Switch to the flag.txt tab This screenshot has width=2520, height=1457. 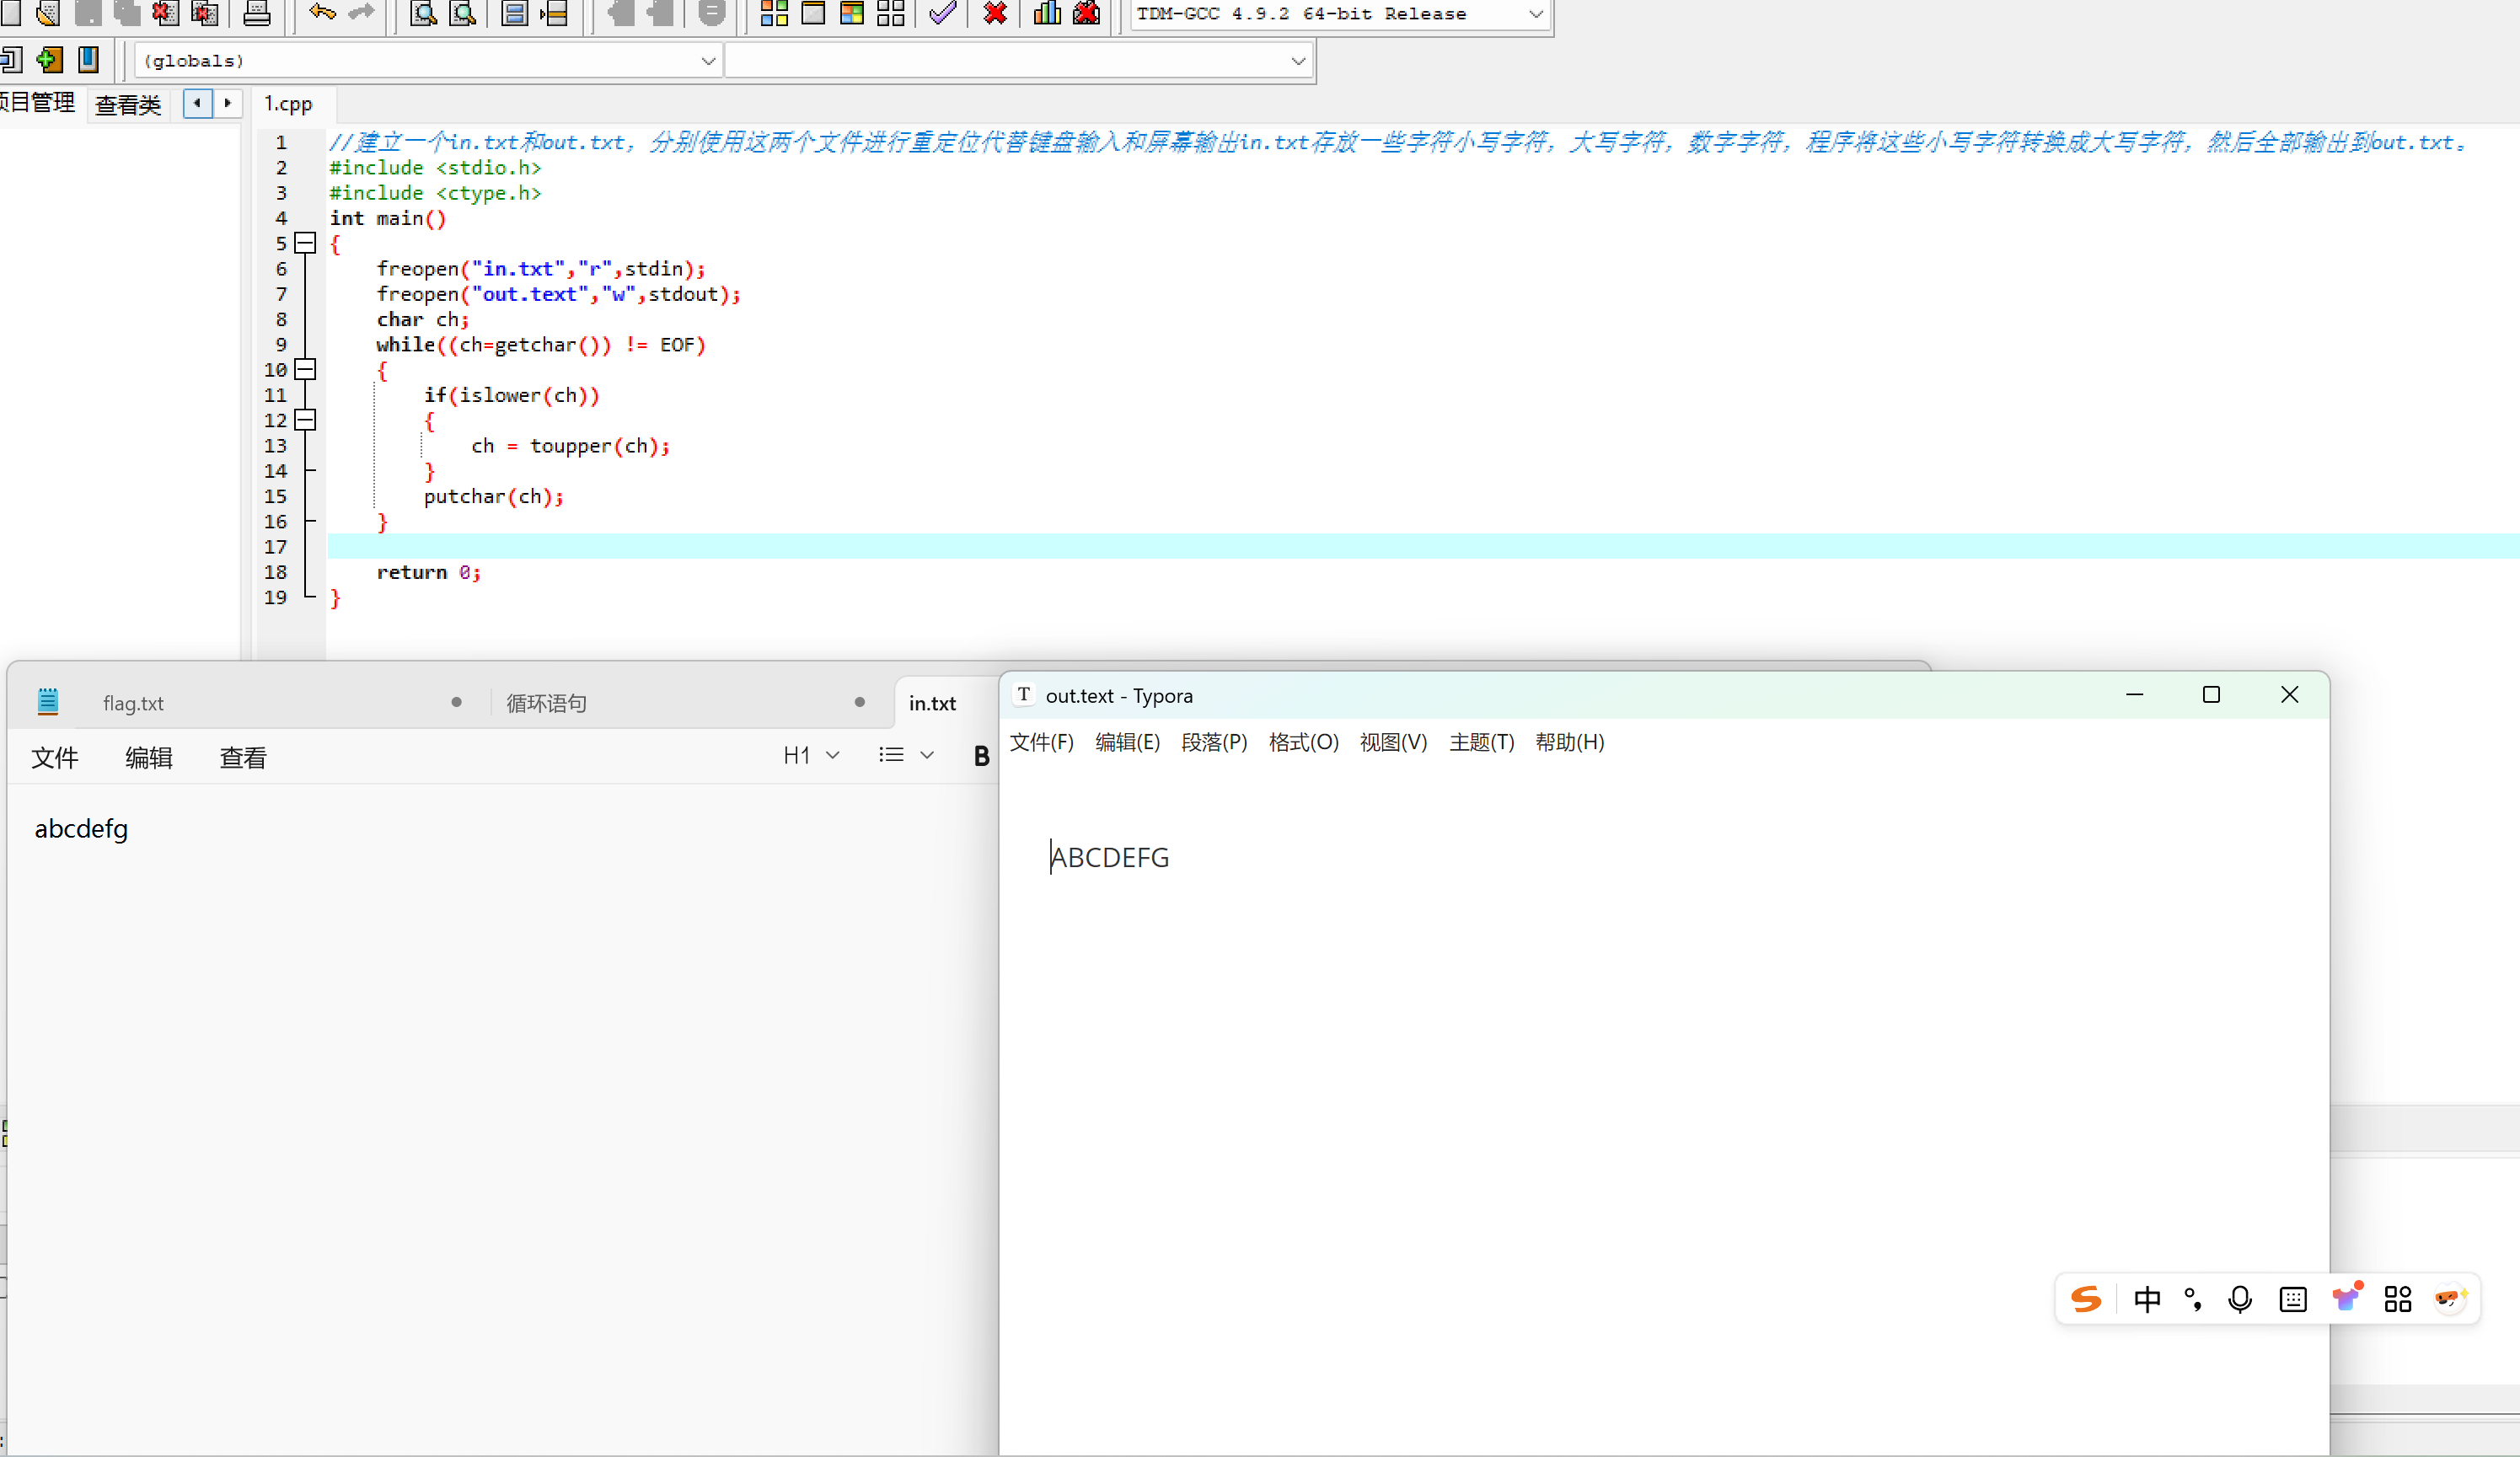[x=134, y=703]
